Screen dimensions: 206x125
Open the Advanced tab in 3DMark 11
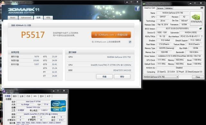click(26, 18)
